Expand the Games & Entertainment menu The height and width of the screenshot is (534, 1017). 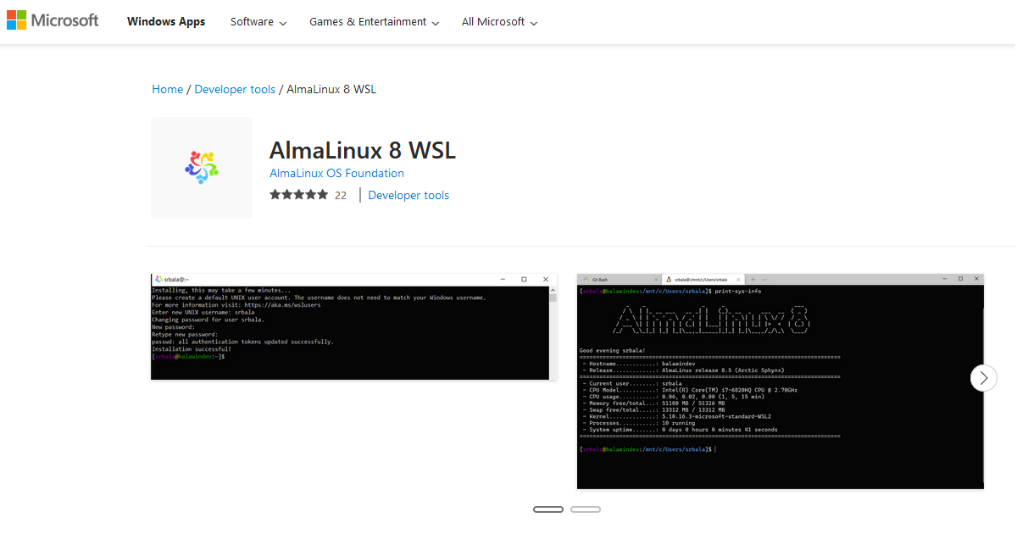point(375,22)
